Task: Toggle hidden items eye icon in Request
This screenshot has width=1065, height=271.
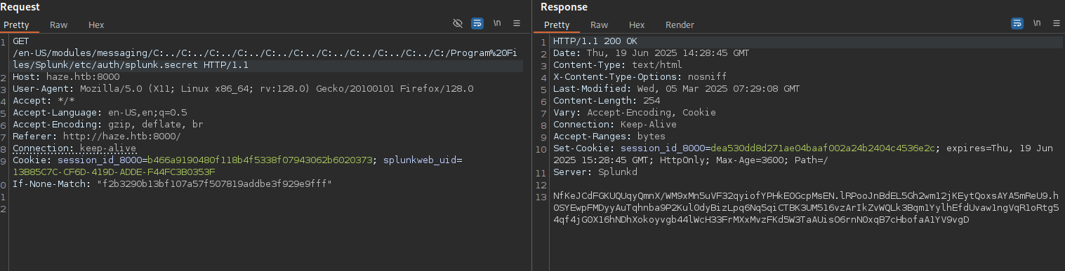Action: (457, 23)
